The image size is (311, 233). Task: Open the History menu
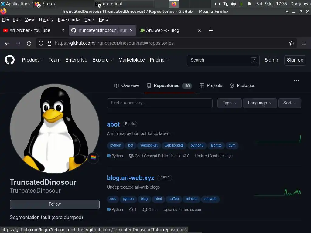tap(46, 19)
